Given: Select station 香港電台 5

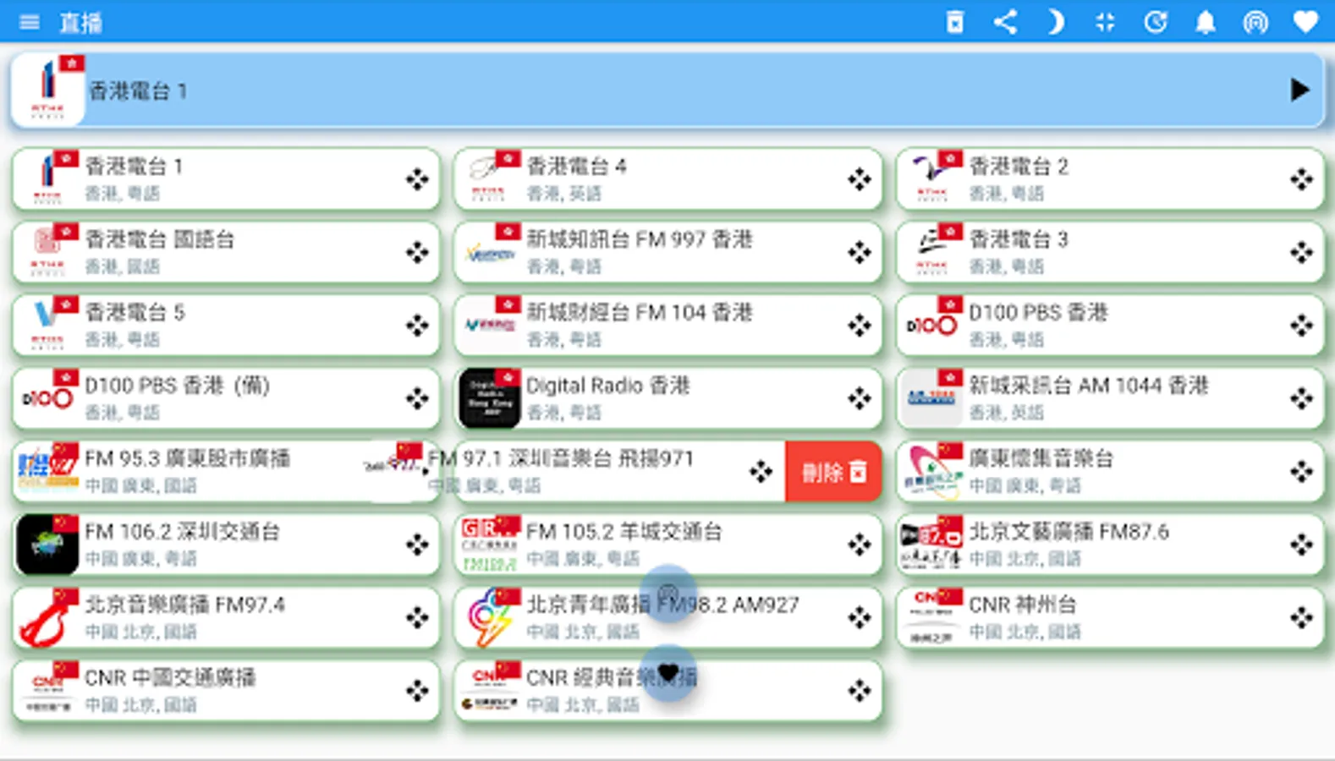Looking at the screenshot, I should (x=226, y=326).
